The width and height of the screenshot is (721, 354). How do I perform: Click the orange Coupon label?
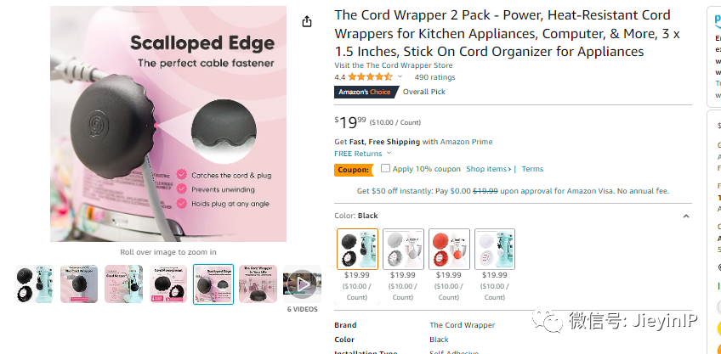(353, 169)
